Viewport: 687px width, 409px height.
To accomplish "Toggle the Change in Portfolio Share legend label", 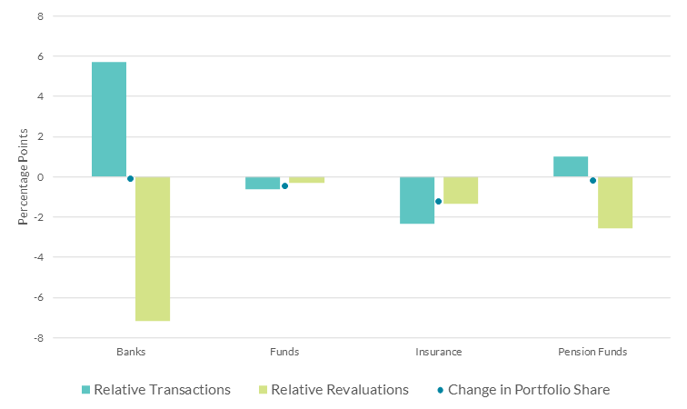I will click(529, 390).
